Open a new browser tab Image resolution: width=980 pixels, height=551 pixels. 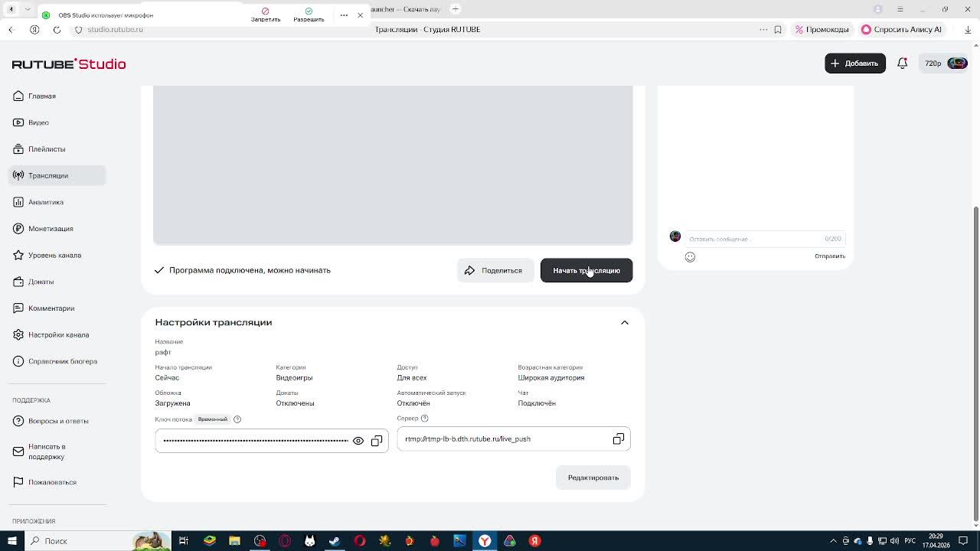(x=456, y=9)
